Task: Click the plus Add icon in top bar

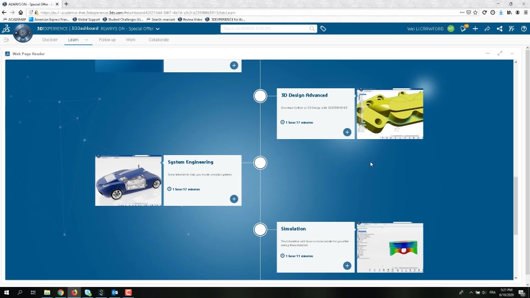Action: (x=475, y=29)
